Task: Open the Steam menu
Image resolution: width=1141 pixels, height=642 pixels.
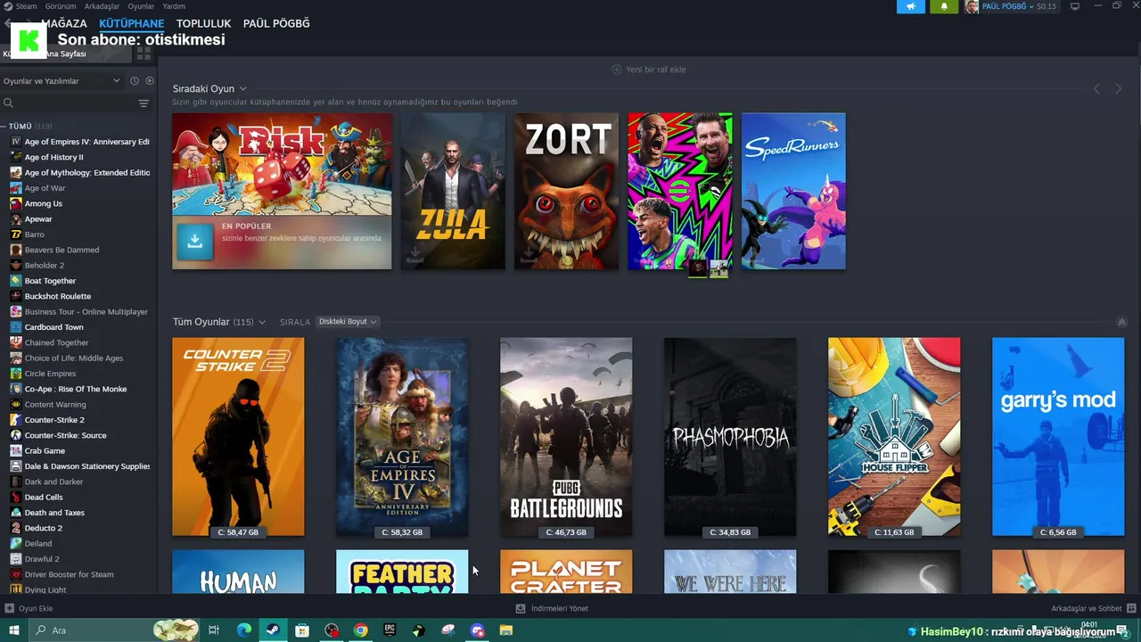Action: (26, 6)
